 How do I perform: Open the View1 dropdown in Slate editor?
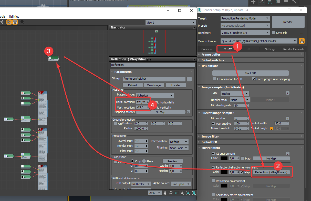170,23
